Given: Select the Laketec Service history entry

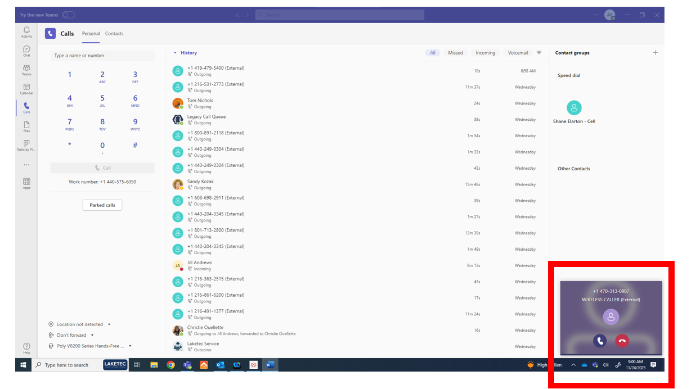Looking at the screenshot, I should point(358,346).
